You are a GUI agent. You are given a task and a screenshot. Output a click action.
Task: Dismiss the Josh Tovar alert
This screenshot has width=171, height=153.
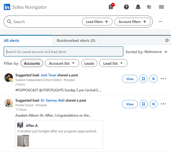153,79
